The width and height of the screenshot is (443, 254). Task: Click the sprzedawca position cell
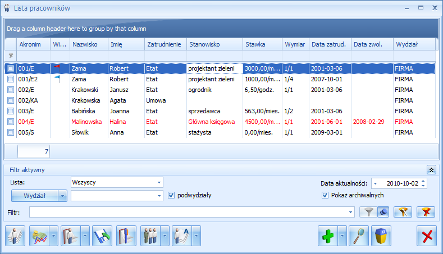pyautogui.click(x=214, y=111)
